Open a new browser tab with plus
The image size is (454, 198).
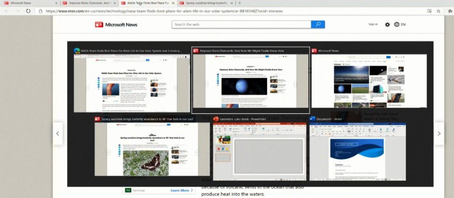(239, 3)
